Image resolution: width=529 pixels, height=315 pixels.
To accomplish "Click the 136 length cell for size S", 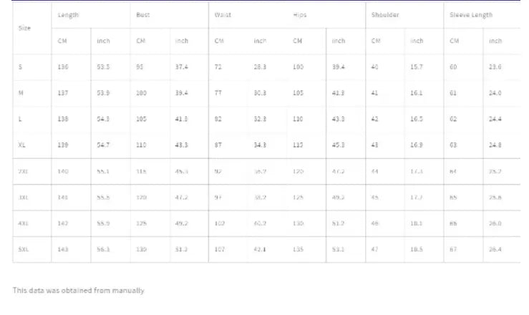I will tap(63, 67).
